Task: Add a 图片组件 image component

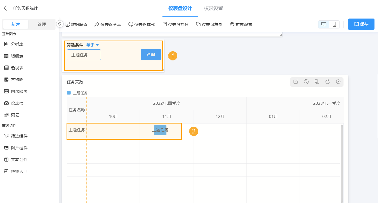Action: [x=16, y=148]
